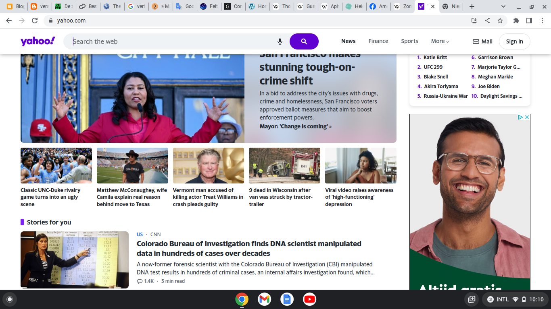This screenshot has height=309, width=551.
Task: Open Gmail from the shelf
Action: click(265, 299)
